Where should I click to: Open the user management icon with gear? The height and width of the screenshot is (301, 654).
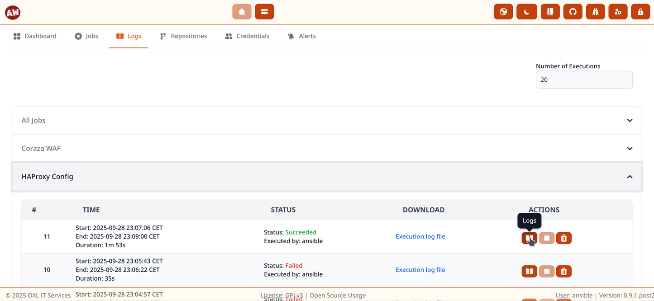click(x=618, y=11)
